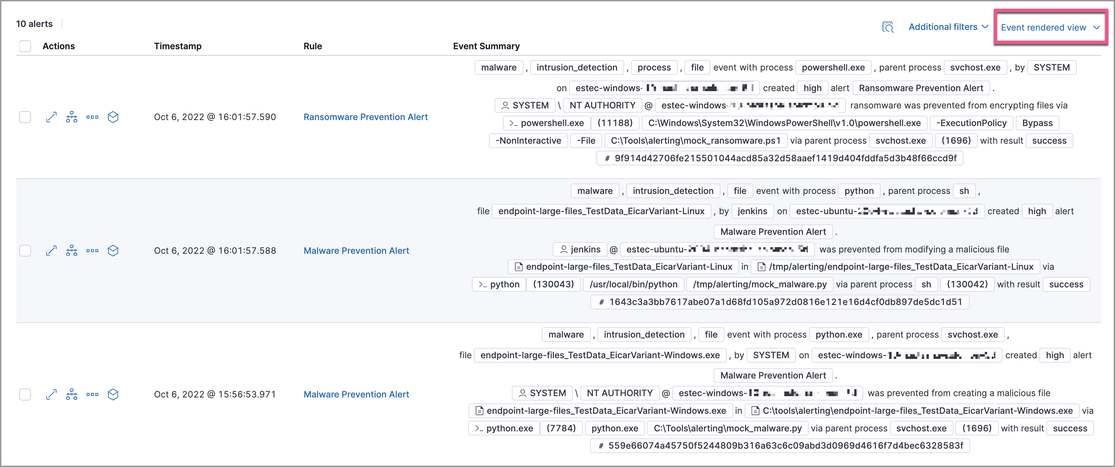Viewport: 1115px width, 467px height.
Task: Click the Actions column header
Action: pos(58,46)
